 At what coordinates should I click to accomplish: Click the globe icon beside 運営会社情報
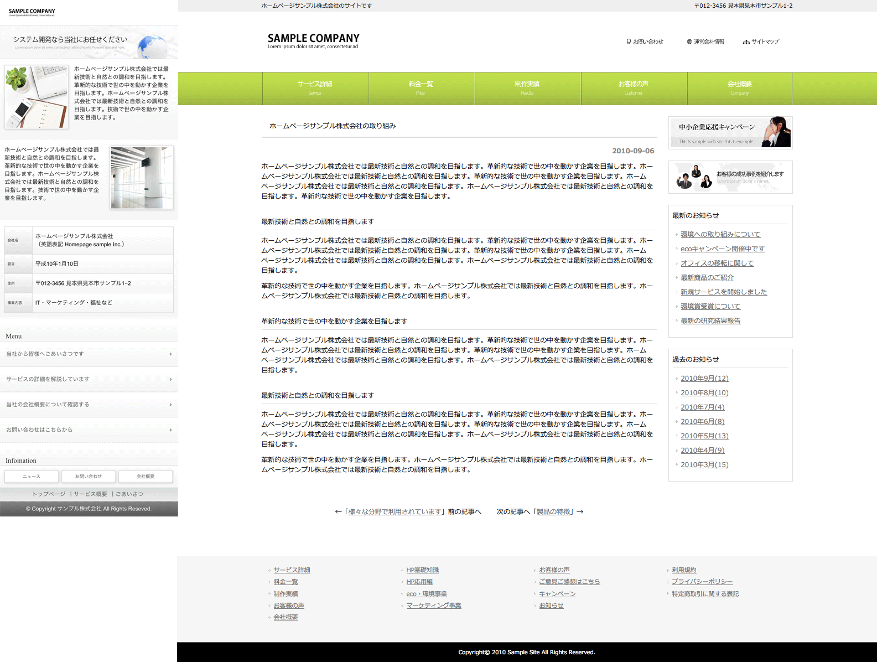689,42
